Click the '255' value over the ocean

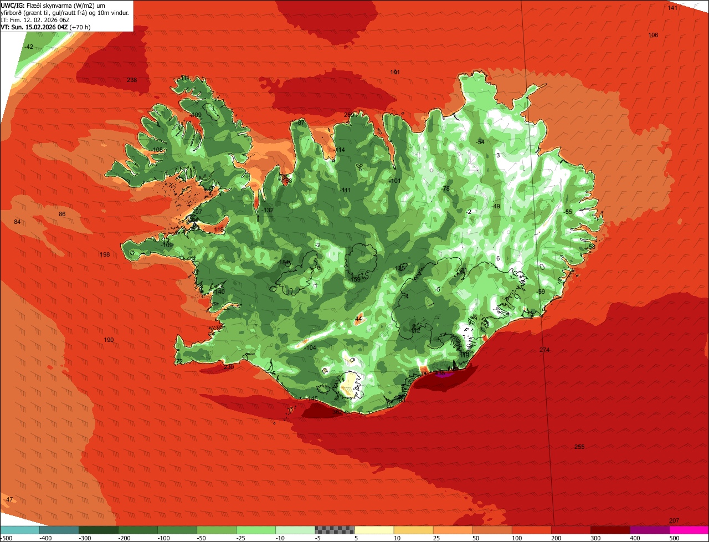[579, 447]
